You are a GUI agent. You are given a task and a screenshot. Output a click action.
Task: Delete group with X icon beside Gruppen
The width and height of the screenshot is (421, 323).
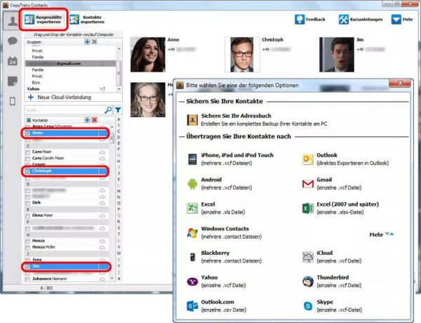[95, 41]
